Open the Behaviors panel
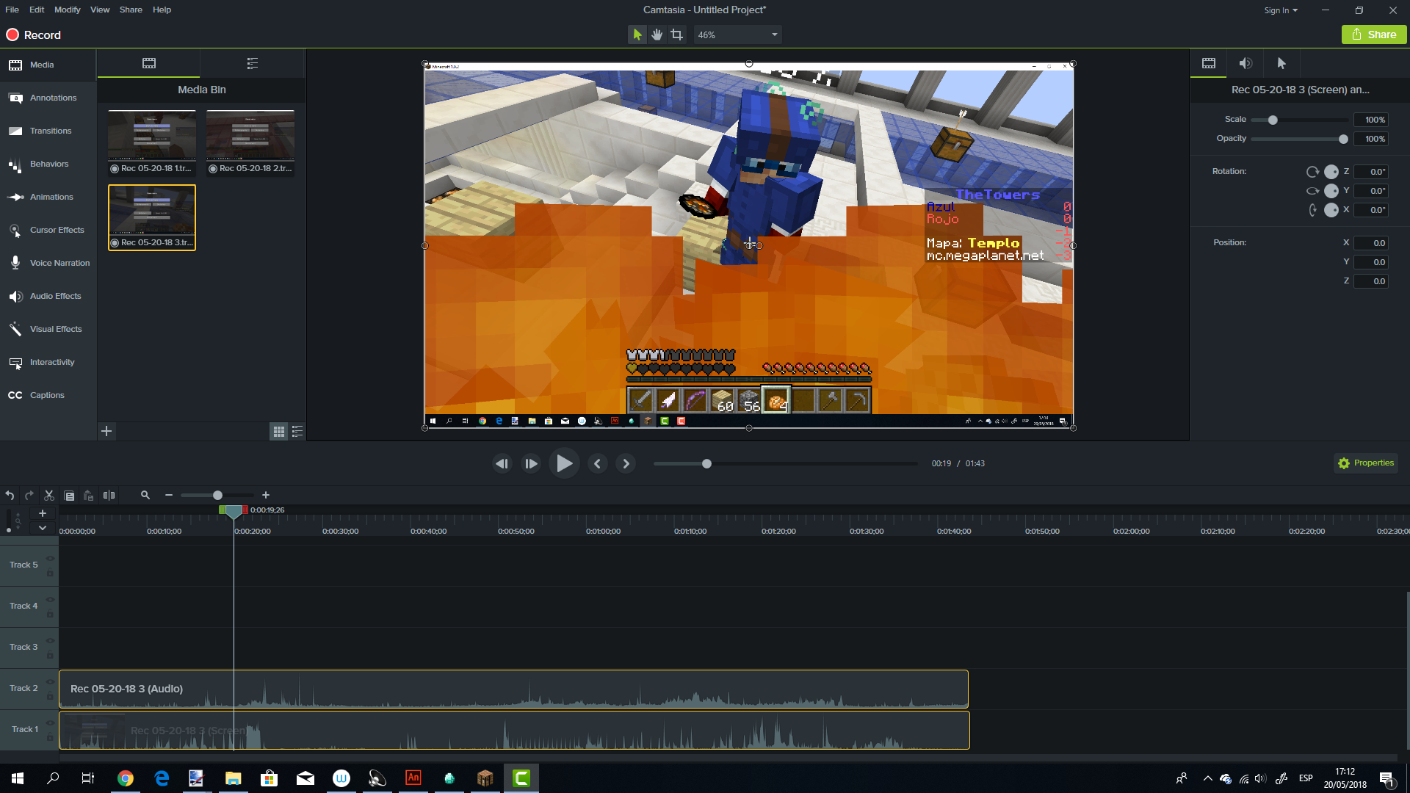The width and height of the screenshot is (1410, 793). point(48,164)
